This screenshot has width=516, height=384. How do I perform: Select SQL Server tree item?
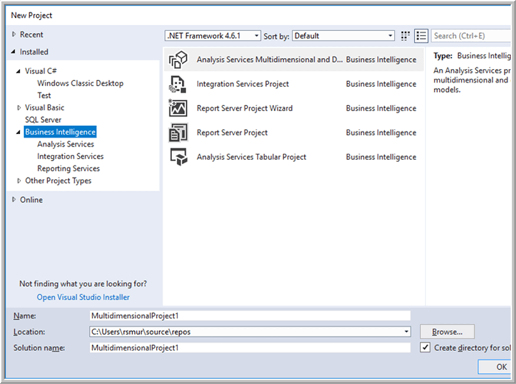(x=43, y=120)
